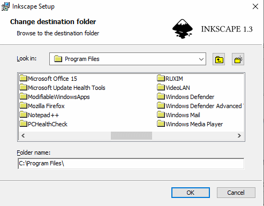Image resolution: width=264 pixels, height=206 pixels.
Task: Select the Windows Mail folder icon
Action: (x=161, y=115)
